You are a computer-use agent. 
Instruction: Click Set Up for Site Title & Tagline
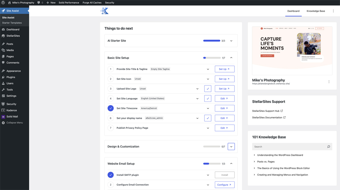[x=225, y=69]
